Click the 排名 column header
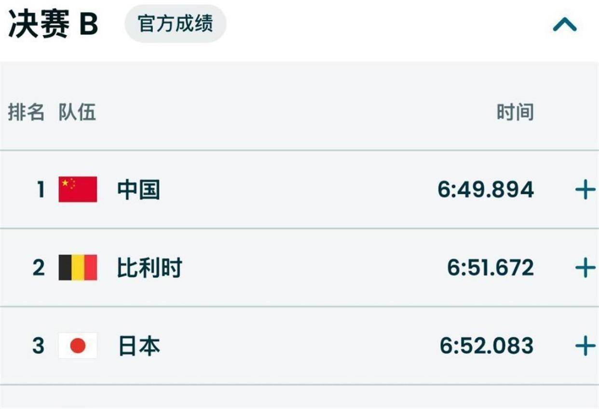The image size is (599, 409). point(26,112)
